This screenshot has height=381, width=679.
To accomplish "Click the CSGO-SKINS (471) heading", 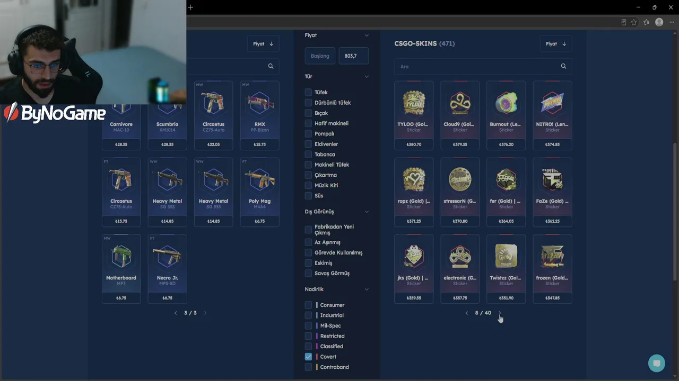I will 424,43.
